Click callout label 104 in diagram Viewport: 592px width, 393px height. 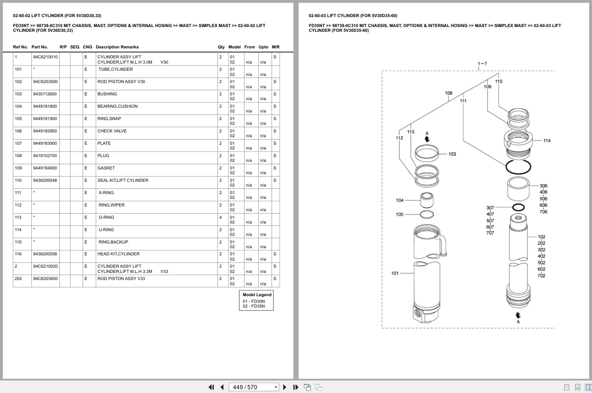coord(400,200)
